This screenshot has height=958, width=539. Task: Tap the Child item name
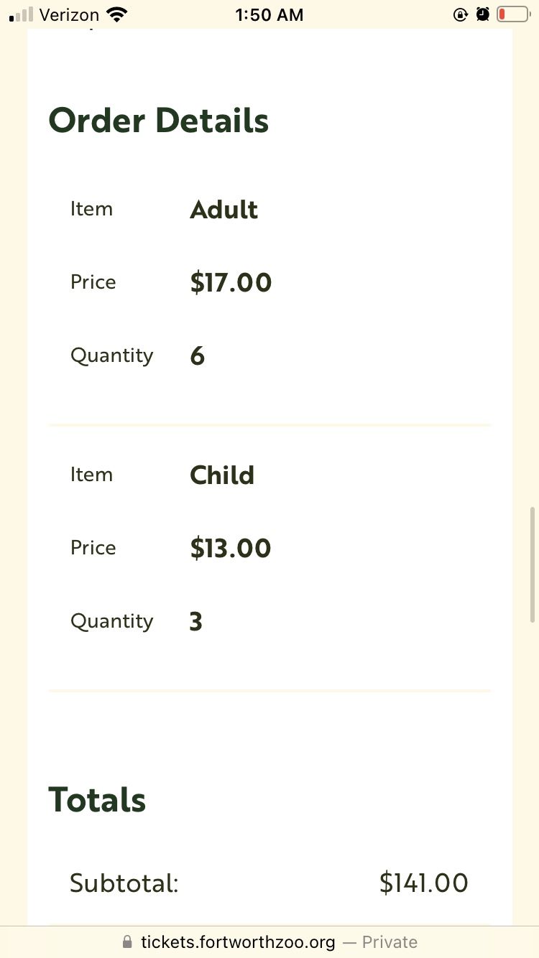pyautogui.click(x=222, y=475)
